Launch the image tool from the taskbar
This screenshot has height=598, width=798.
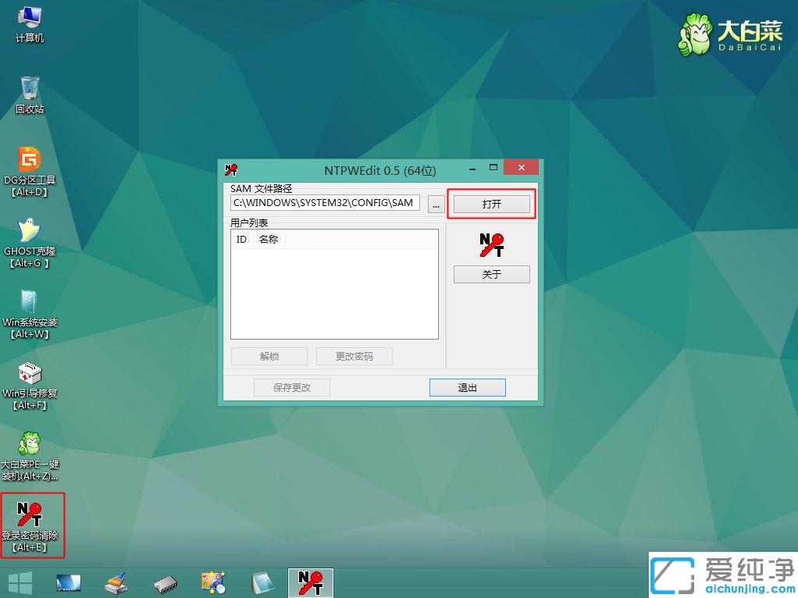point(213,582)
